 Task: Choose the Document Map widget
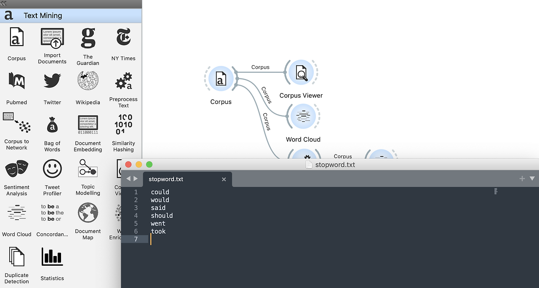(x=88, y=221)
